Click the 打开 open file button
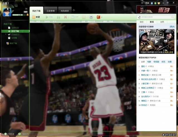Image resolution: width=178 pixels, height=137 pixels. [75, 17]
